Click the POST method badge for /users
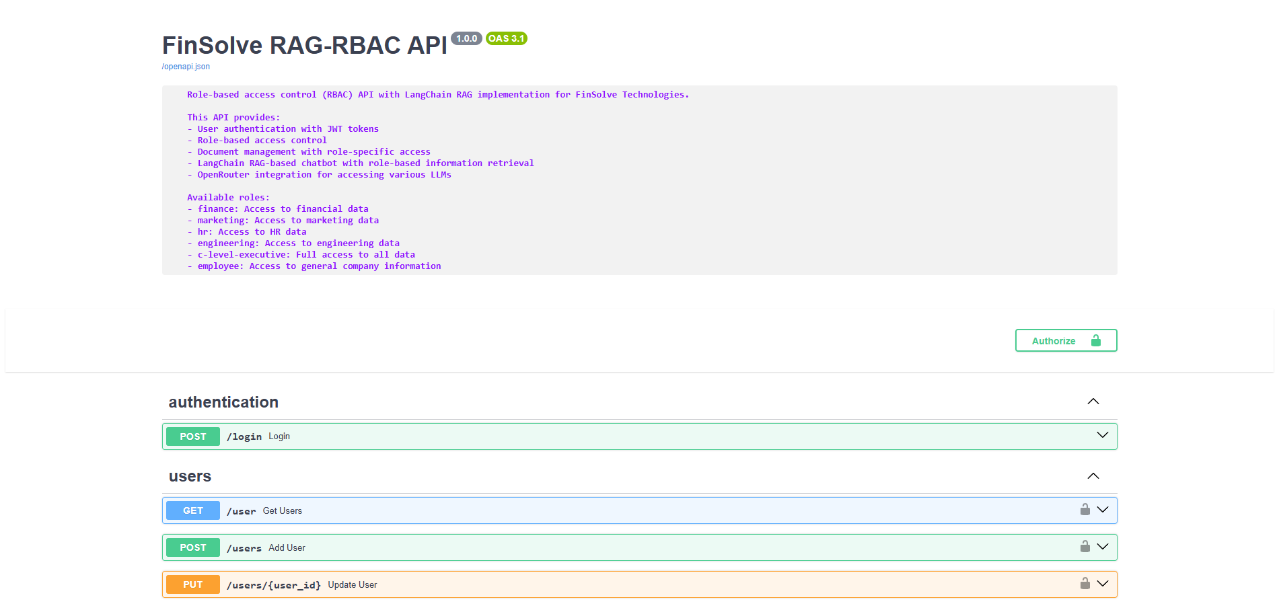 [x=193, y=547]
